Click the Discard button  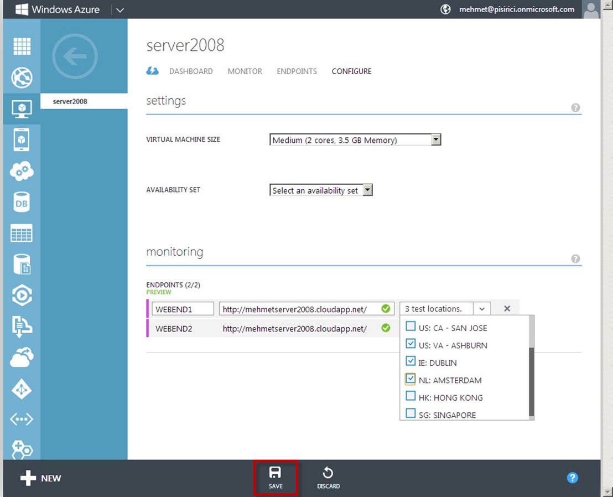tap(329, 478)
